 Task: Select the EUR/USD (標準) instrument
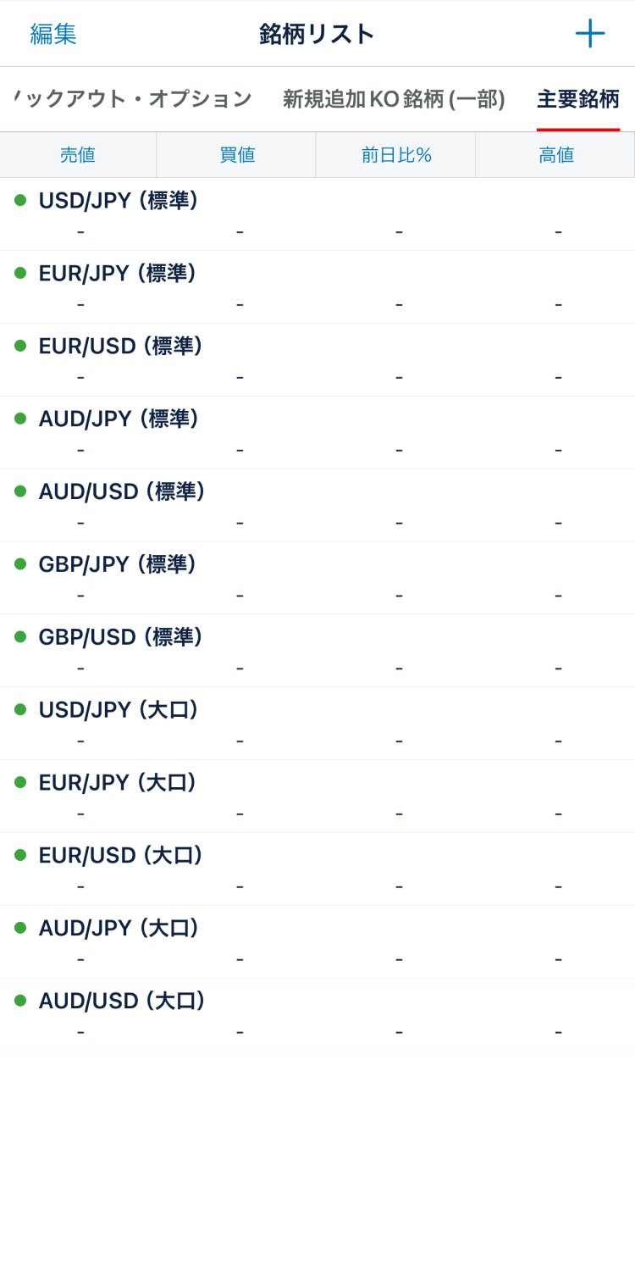pos(121,347)
